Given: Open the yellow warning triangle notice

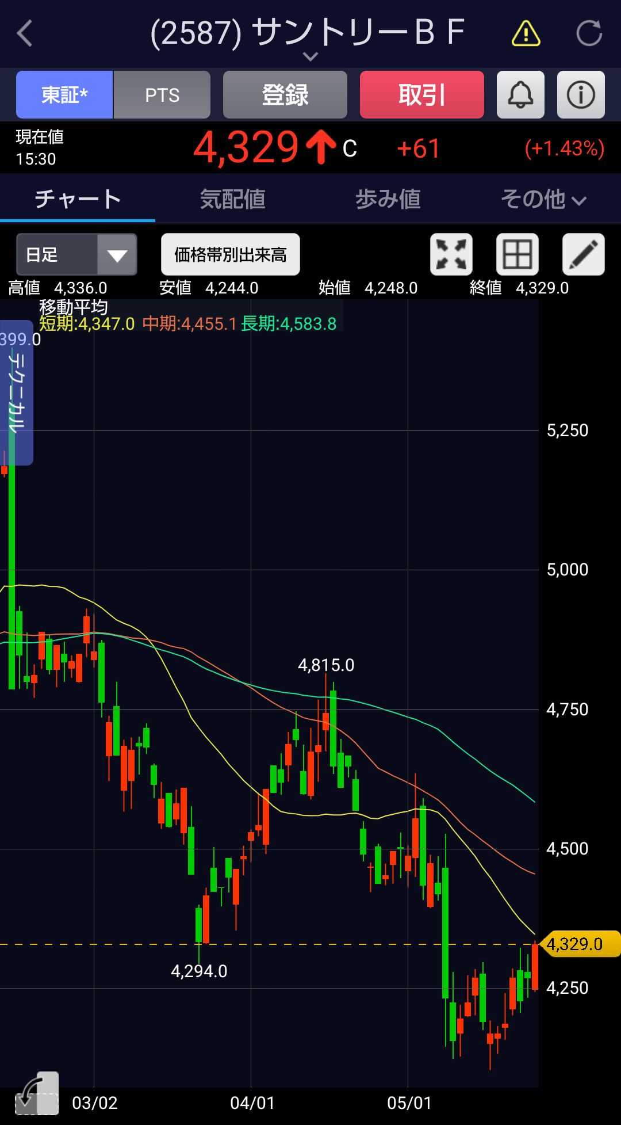Looking at the screenshot, I should pos(526,33).
